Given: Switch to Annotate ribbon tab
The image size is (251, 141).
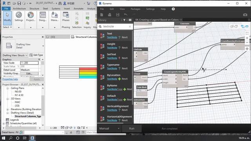Looking at the screenshot, I should click(78, 9).
